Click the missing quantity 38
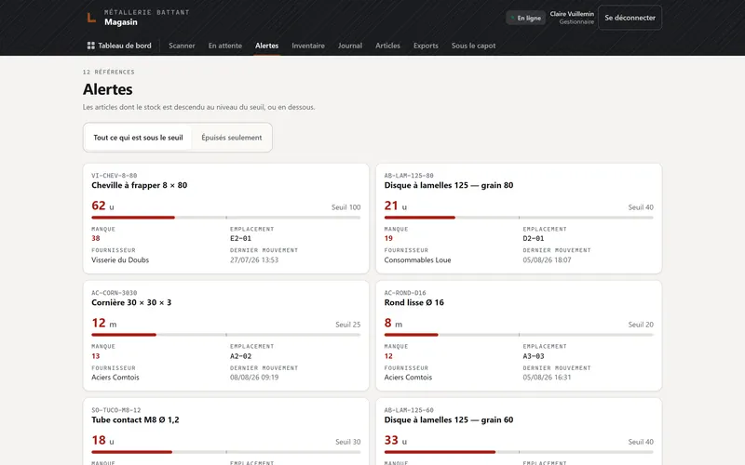745x465 pixels. coord(96,239)
